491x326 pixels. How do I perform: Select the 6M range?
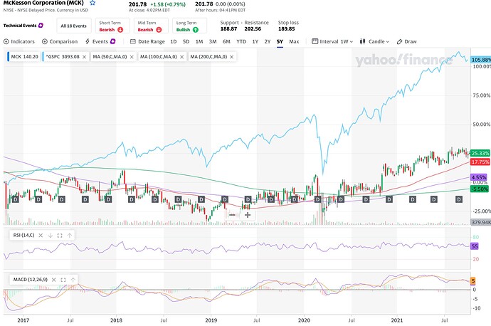[226, 41]
